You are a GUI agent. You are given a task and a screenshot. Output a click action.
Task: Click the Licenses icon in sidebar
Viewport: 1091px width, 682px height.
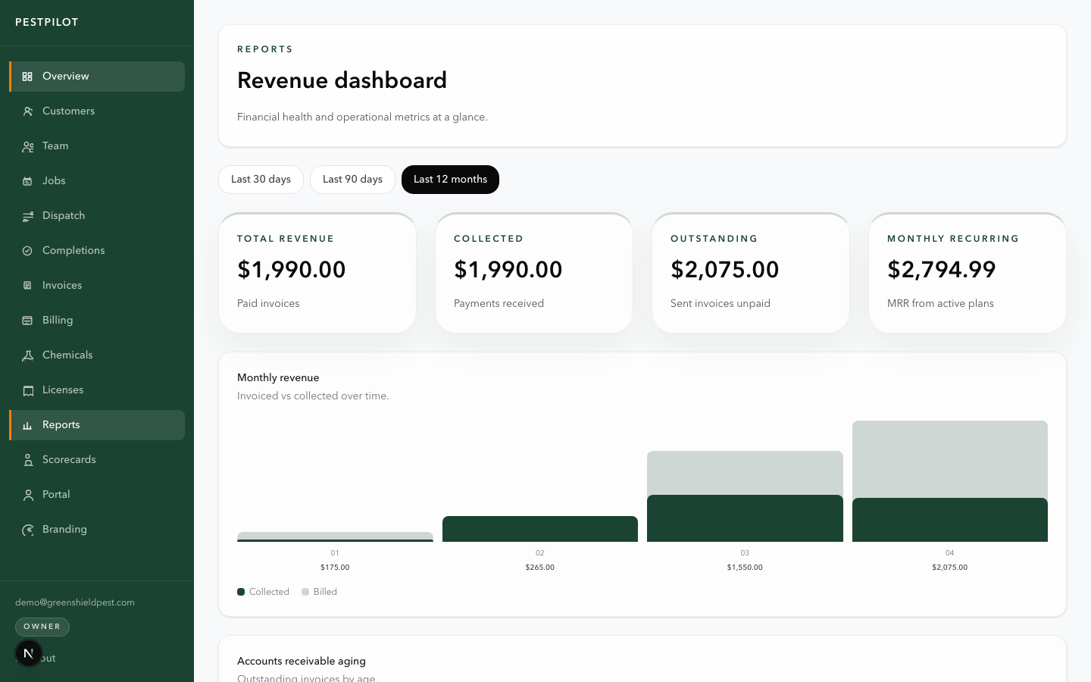27,390
